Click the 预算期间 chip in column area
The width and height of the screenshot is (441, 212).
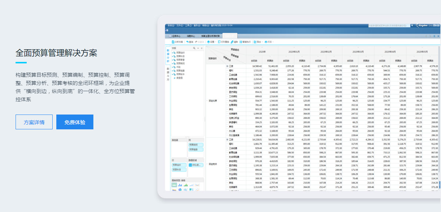196,145
